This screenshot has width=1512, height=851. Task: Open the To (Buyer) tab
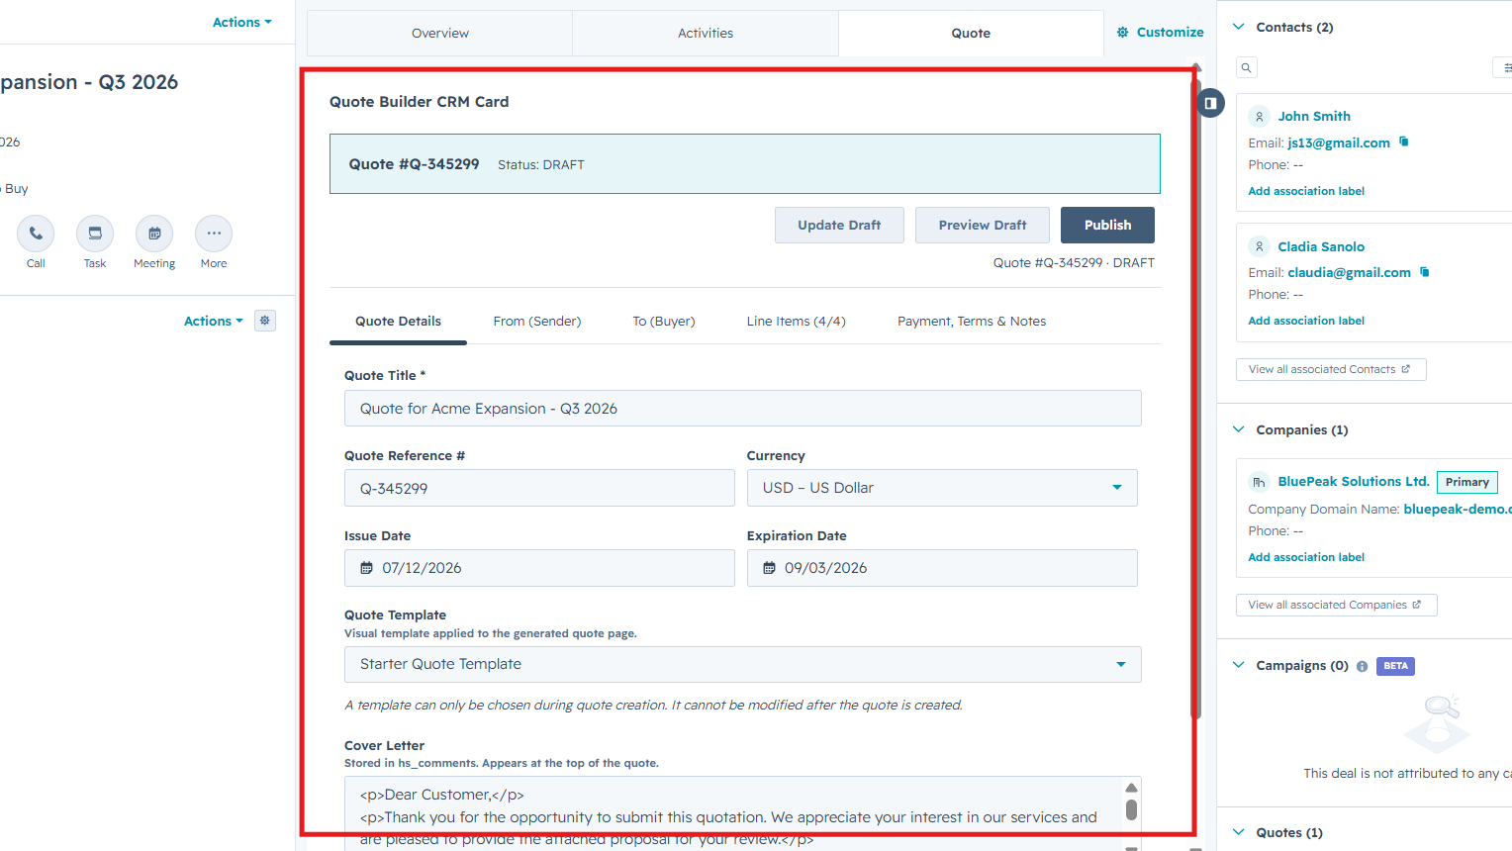click(664, 322)
